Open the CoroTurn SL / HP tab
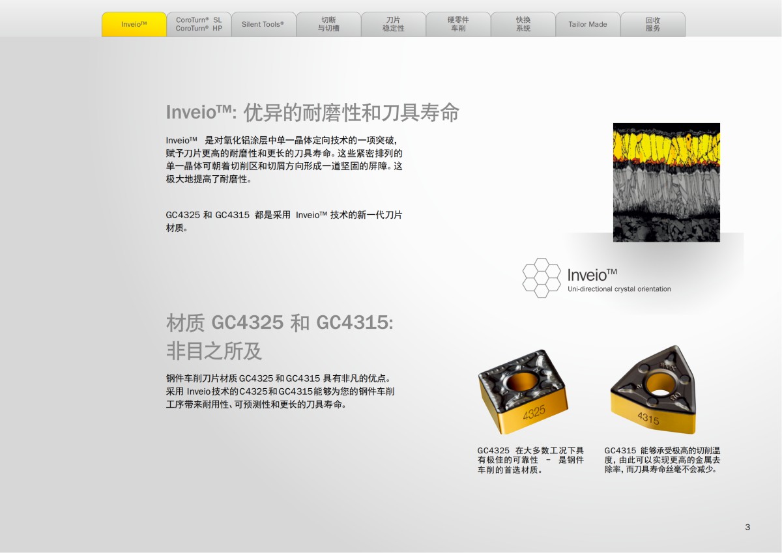The width and height of the screenshot is (782, 553). point(199,24)
